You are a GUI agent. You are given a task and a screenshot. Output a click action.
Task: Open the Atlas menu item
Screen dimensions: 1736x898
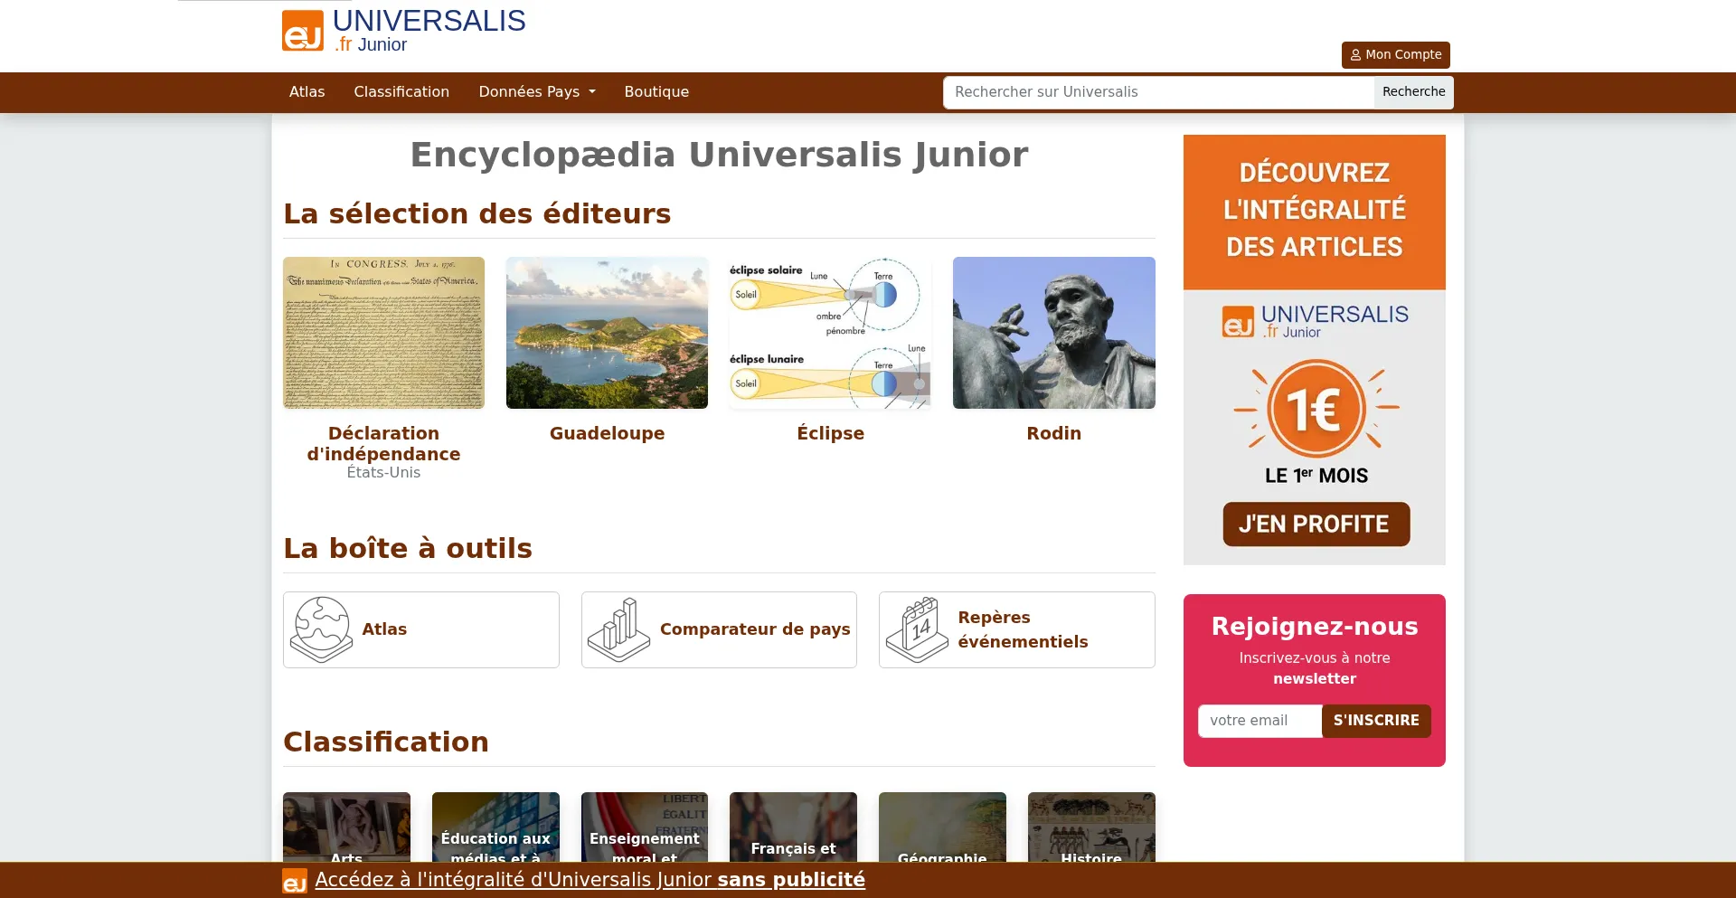(307, 92)
